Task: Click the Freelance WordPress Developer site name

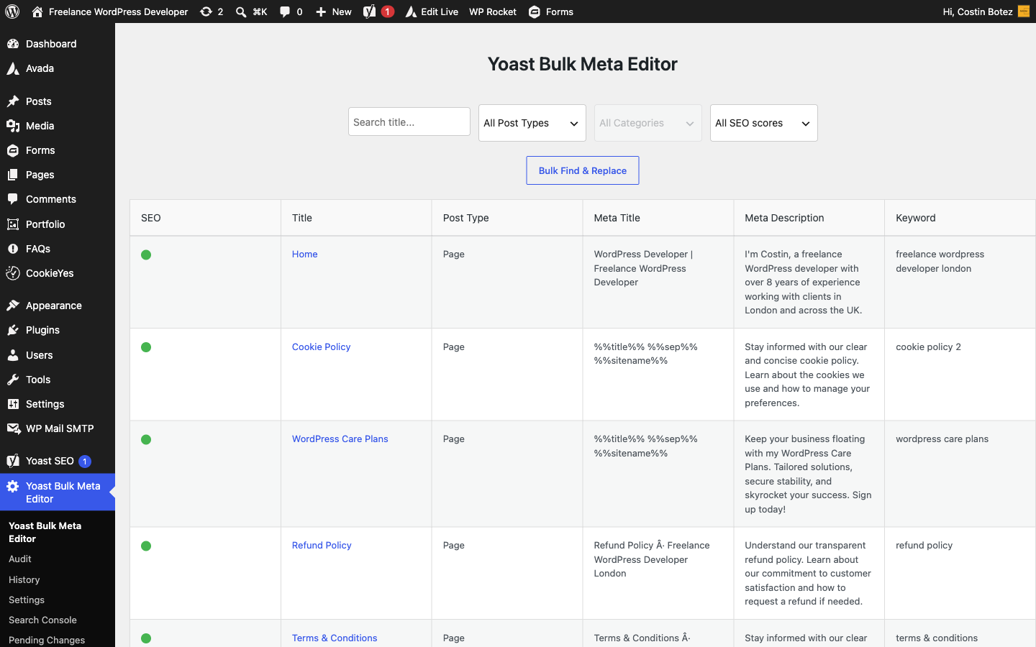Action: [119, 12]
